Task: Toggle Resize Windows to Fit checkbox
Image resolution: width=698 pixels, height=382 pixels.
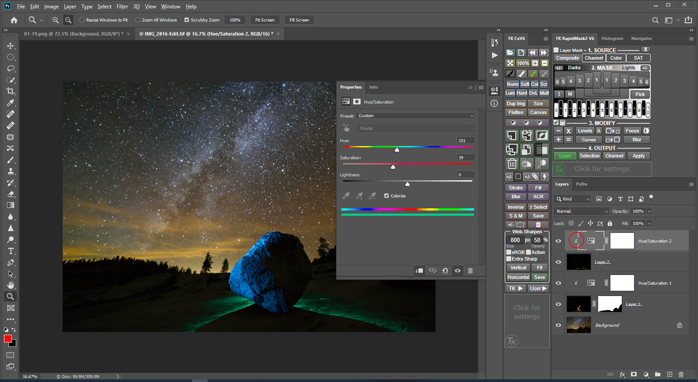Action: tap(82, 20)
